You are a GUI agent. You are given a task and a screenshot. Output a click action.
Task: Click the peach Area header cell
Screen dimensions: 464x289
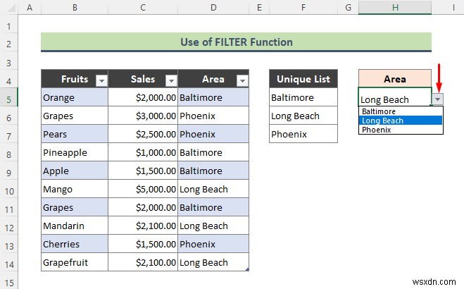pos(395,79)
